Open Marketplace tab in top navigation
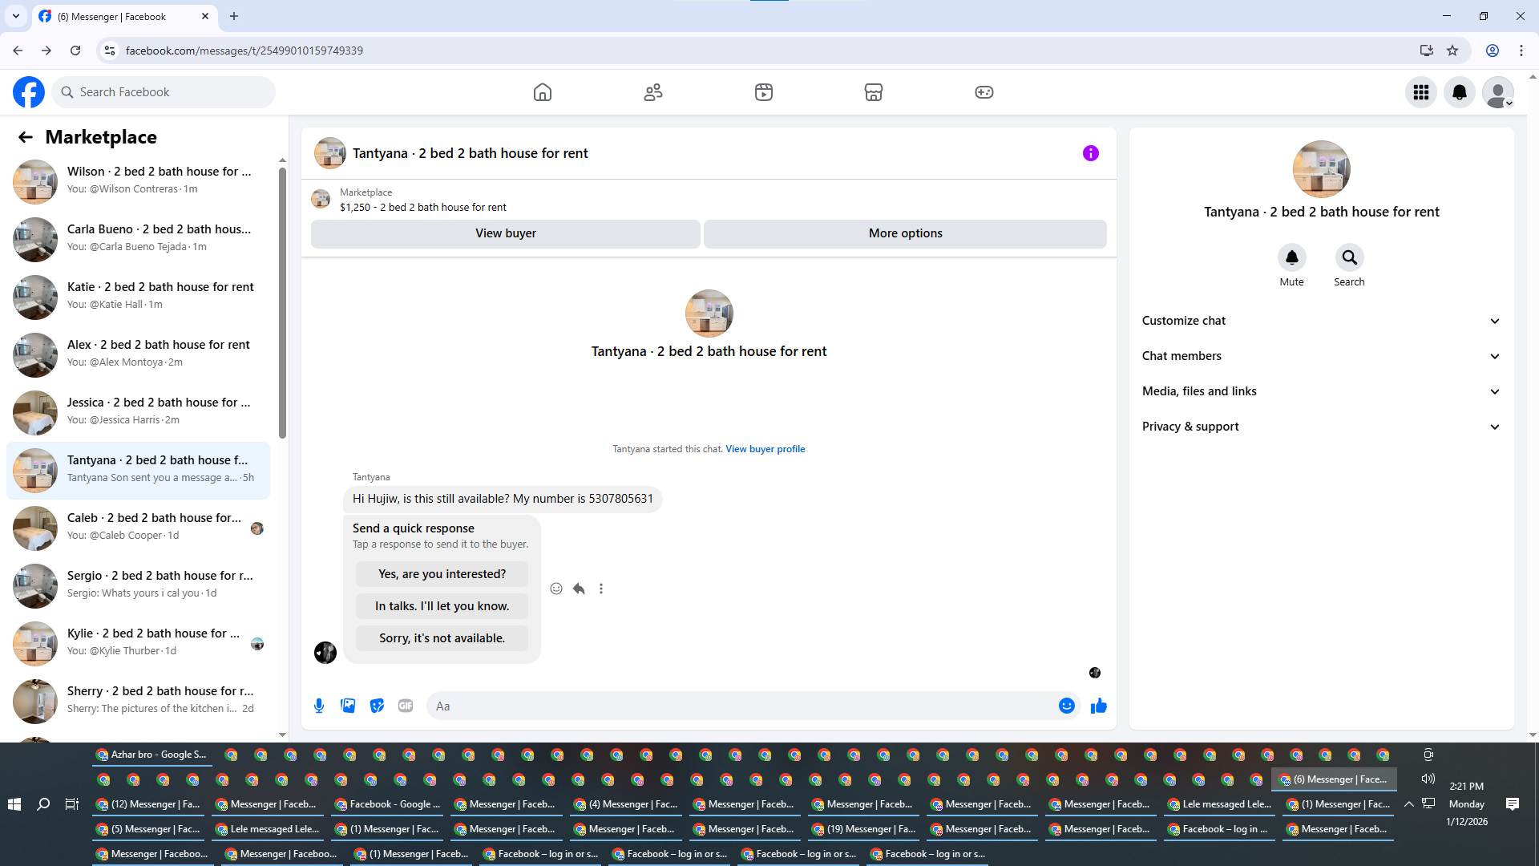This screenshot has height=866, width=1539. click(873, 92)
